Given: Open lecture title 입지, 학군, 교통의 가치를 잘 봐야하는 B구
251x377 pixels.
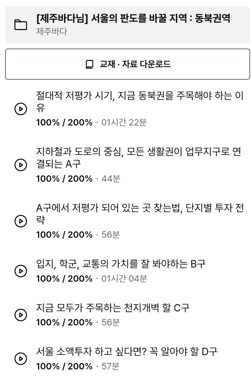Looking at the screenshot, I should (x=121, y=264).
